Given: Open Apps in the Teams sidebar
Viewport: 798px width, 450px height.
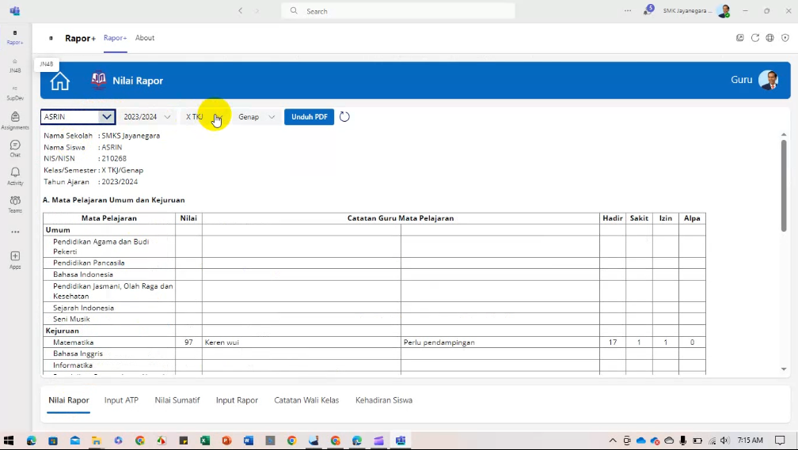Looking at the screenshot, I should point(15,259).
